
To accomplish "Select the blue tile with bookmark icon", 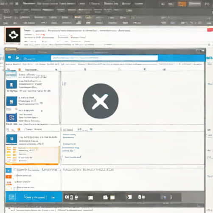I will click(x=11, y=84).
